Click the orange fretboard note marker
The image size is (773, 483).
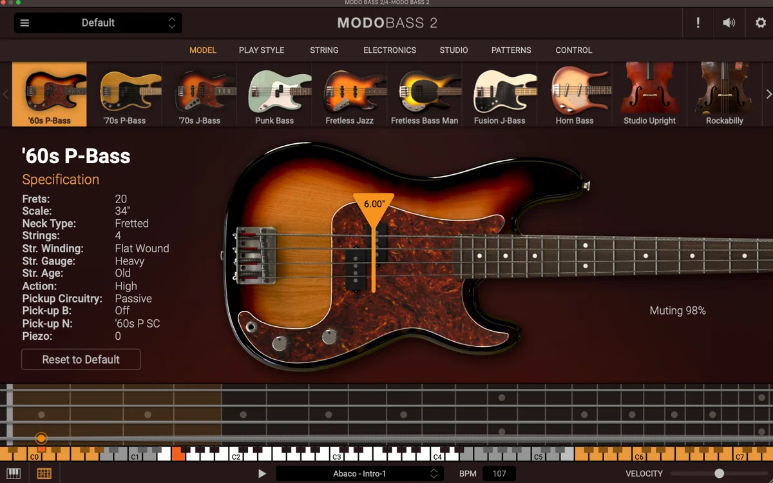pyautogui.click(x=41, y=439)
